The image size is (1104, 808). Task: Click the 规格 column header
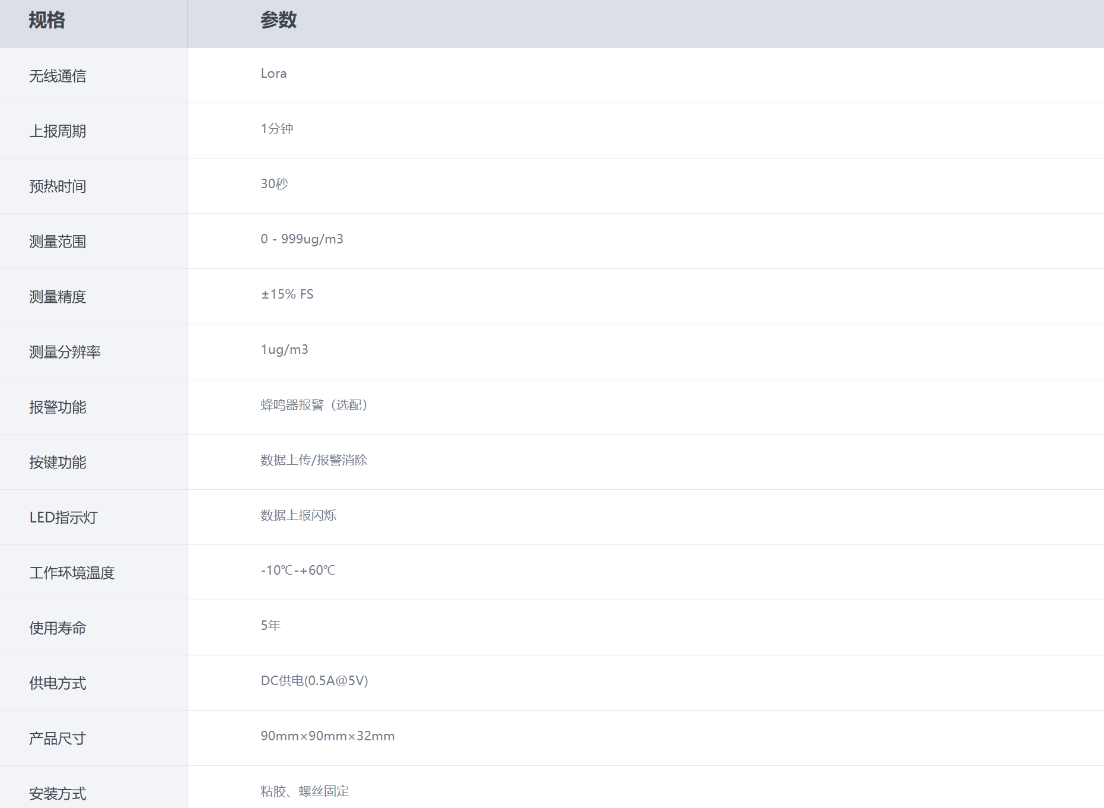point(47,20)
